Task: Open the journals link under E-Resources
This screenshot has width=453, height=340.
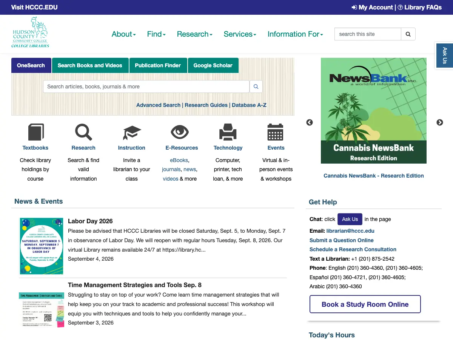Action: (171, 169)
